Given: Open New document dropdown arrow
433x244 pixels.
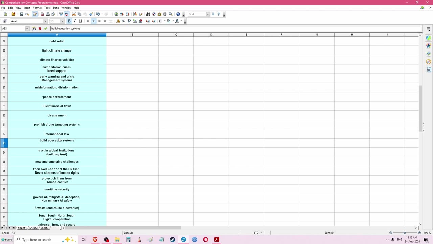Looking at the screenshot, I should [9, 14].
